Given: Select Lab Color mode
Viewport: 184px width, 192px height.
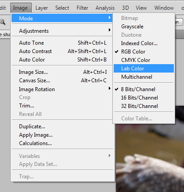Looking at the screenshot, I should click(x=144, y=68).
